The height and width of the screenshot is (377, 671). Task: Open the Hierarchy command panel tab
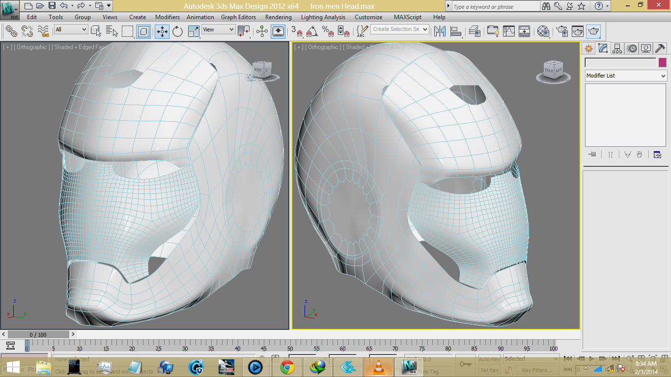[x=617, y=48]
